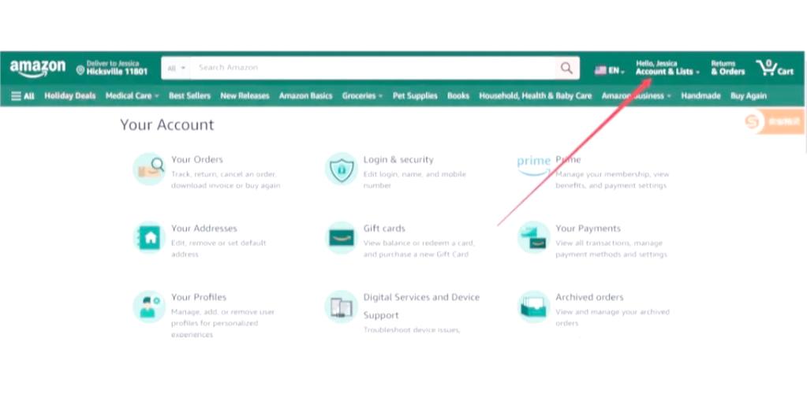
Task: Open Amazon Basics
Action: click(x=306, y=95)
